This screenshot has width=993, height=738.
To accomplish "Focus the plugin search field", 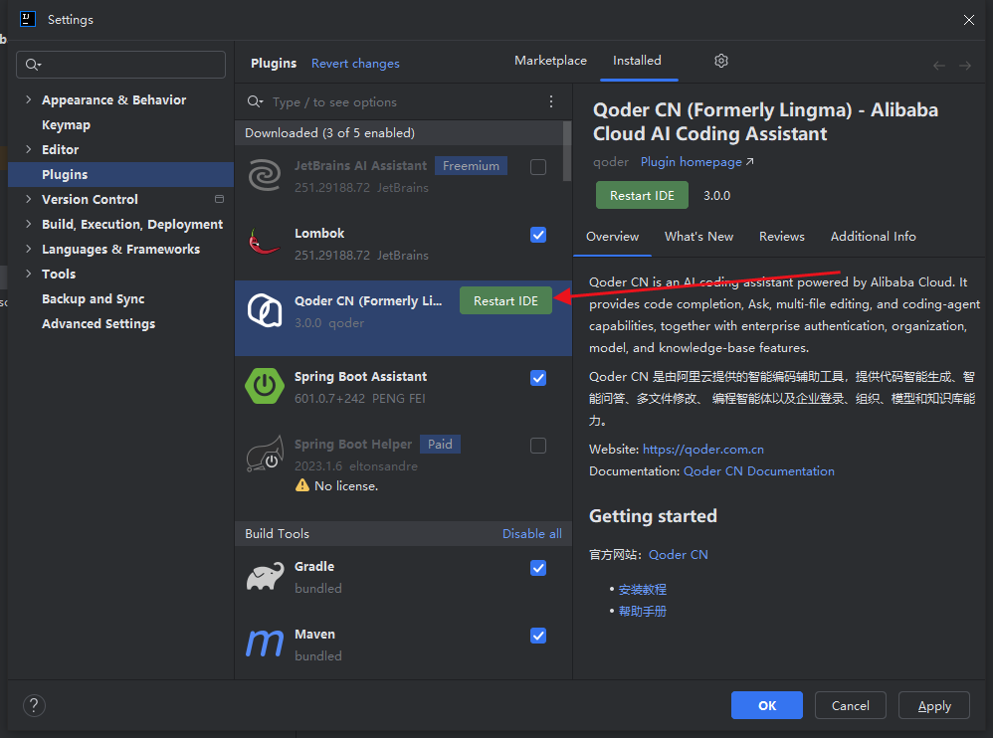I will (x=403, y=101).
